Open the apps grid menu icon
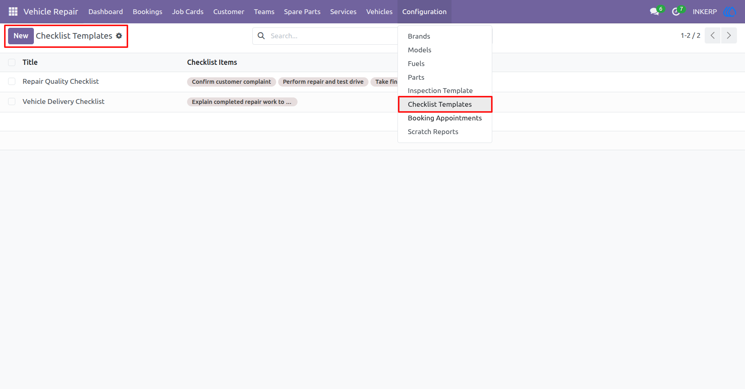Screen dimensions: 745x389 (x=13, y=12)
